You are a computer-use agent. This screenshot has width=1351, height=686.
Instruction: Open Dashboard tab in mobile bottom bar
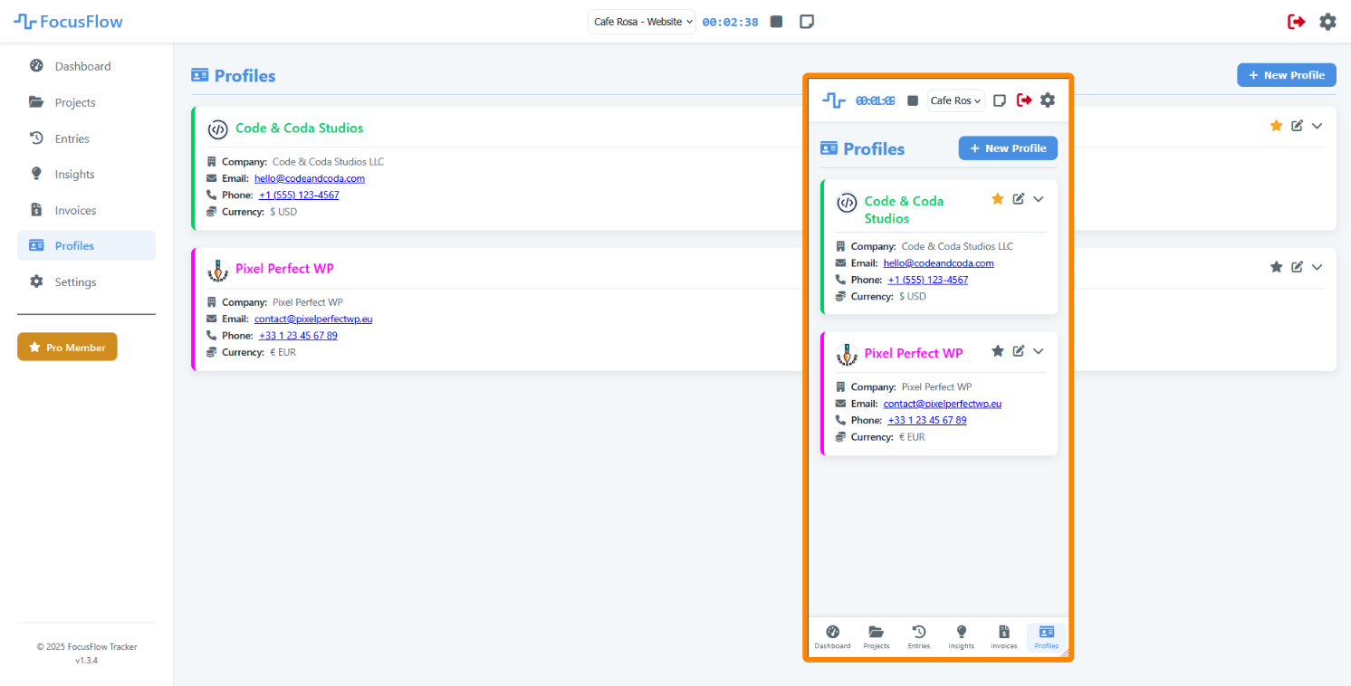[x=832, y=637]
